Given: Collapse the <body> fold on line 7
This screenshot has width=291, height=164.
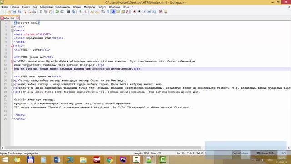Looking at the screenshot, I should (12, 46).
